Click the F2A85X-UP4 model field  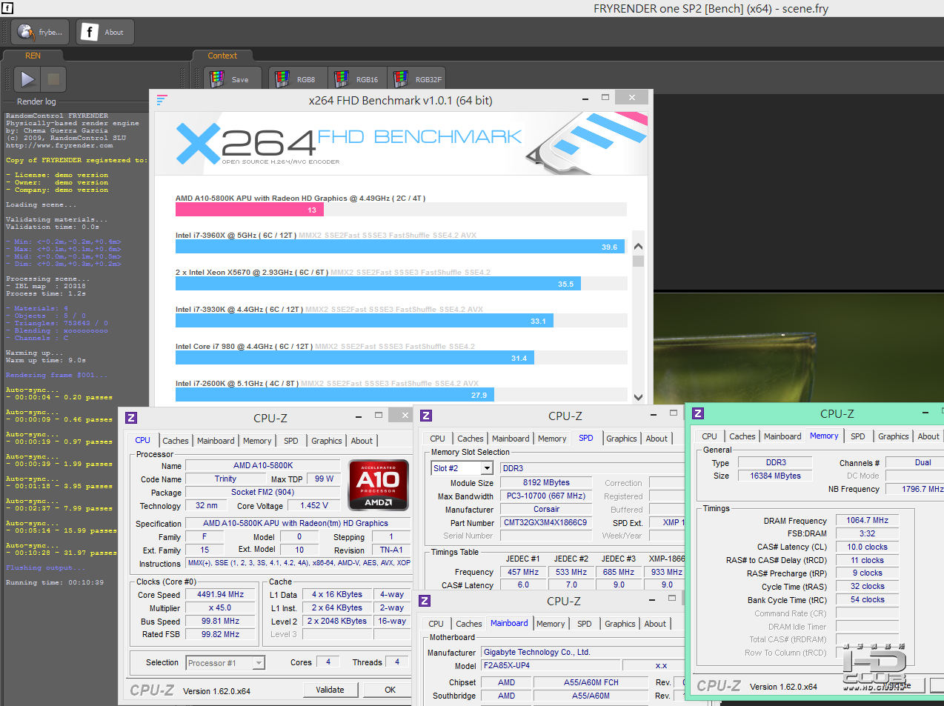tap(551, 665)
